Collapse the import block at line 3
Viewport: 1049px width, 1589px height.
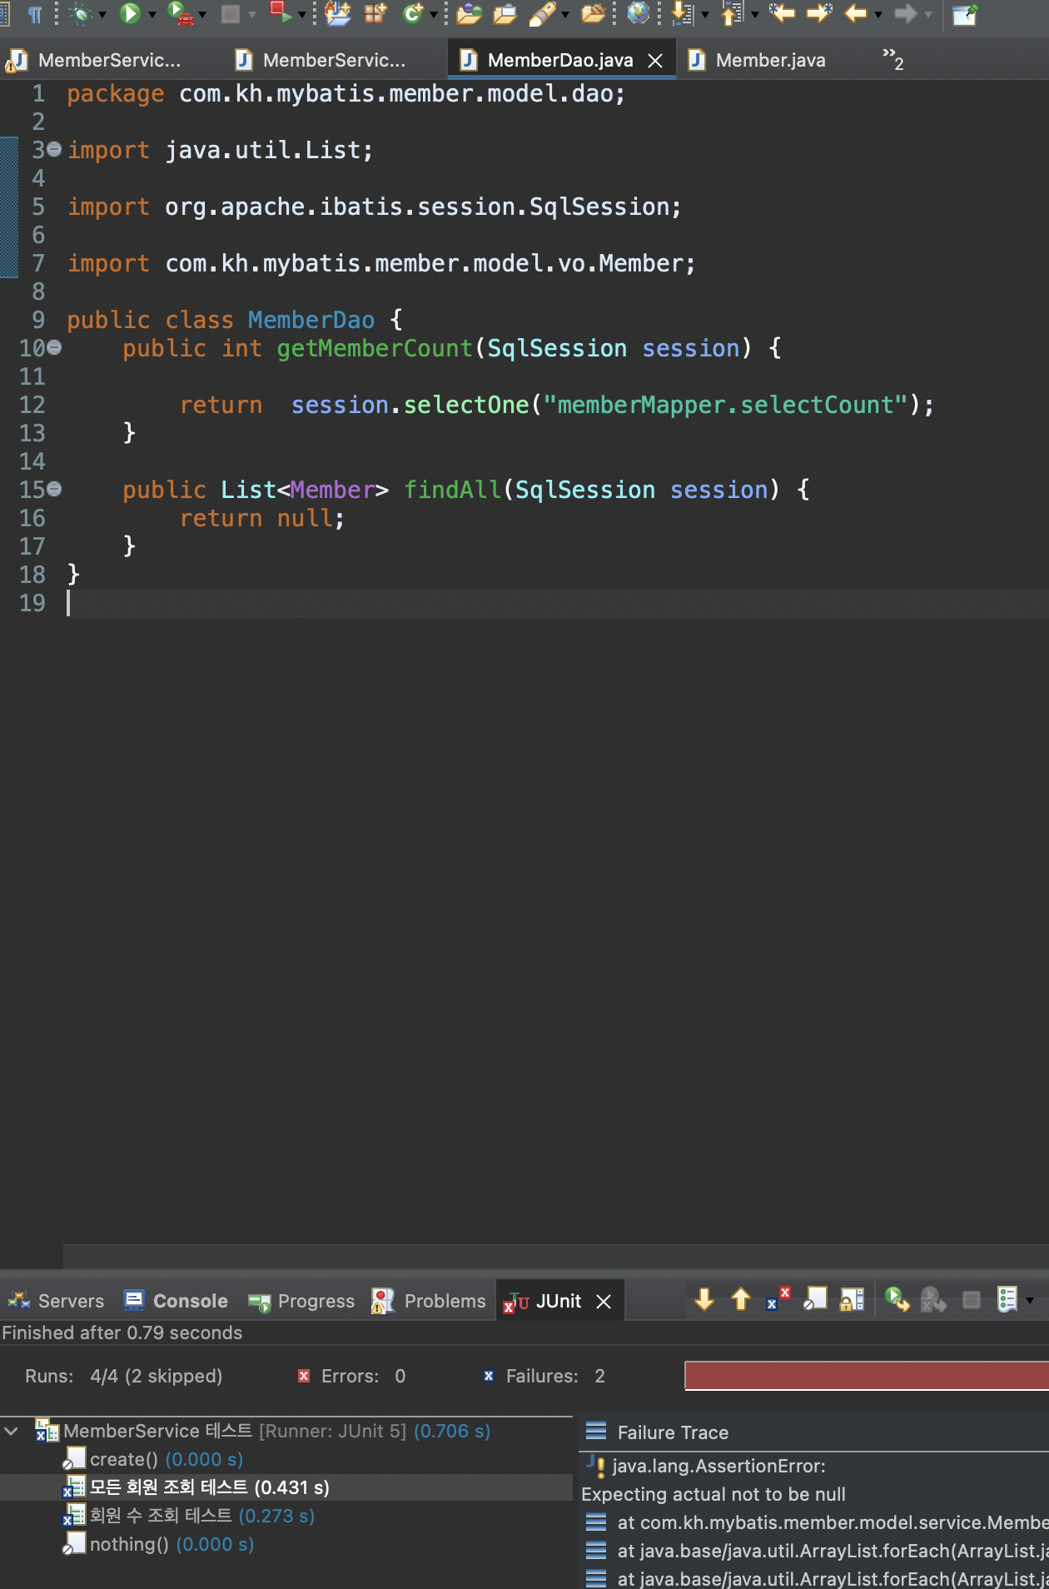click(54, 150)
